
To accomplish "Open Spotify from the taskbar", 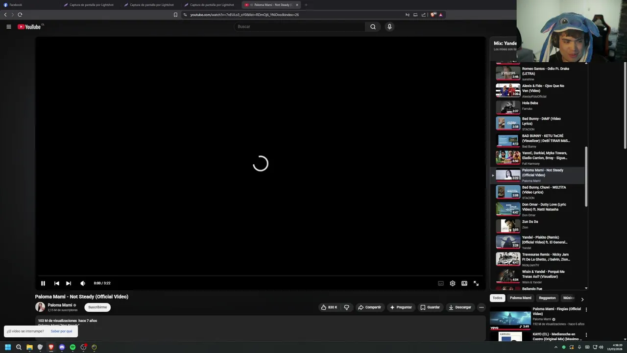I will coord(72,347).
